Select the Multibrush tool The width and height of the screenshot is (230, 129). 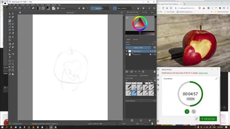pos(13,33)
